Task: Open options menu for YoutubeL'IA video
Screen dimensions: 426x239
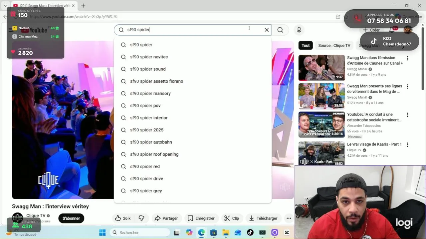Action: [407, 115]
